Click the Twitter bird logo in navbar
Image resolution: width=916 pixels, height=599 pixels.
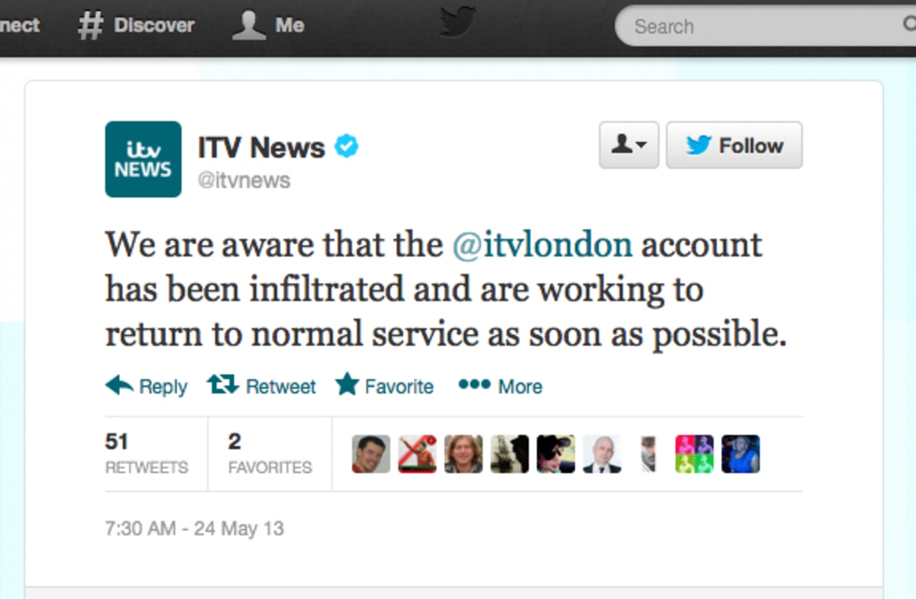(457, 22)
